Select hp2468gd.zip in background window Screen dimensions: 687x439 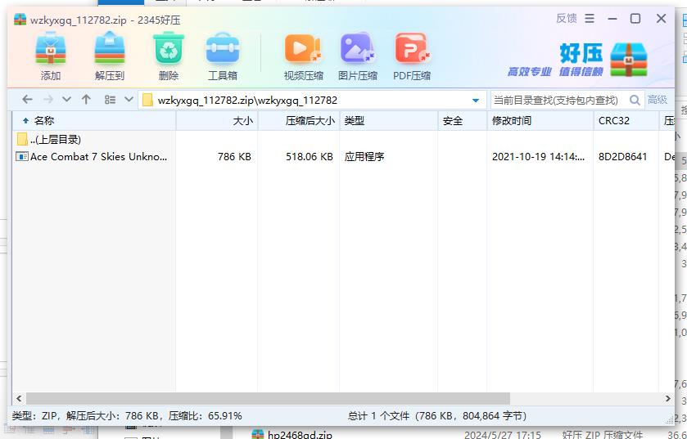pos(300,435)
